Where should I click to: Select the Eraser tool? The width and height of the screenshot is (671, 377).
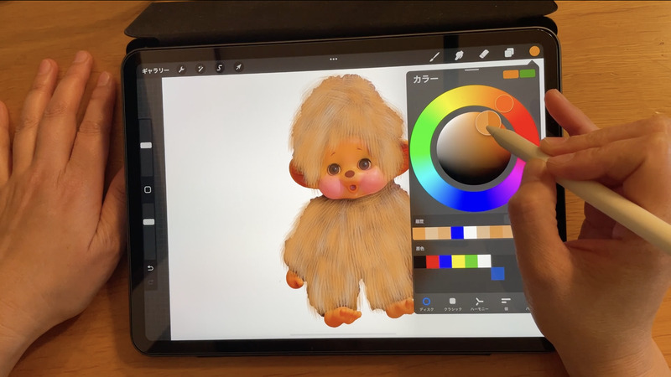pyautogui.click(x=484, y=54)
